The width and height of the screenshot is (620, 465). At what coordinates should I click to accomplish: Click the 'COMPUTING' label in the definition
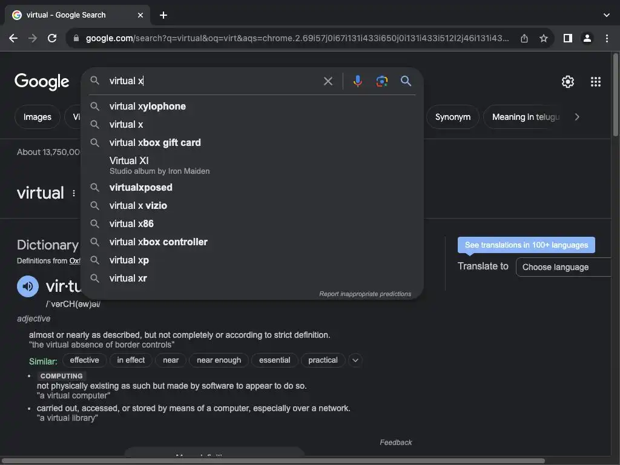point(61,376)
